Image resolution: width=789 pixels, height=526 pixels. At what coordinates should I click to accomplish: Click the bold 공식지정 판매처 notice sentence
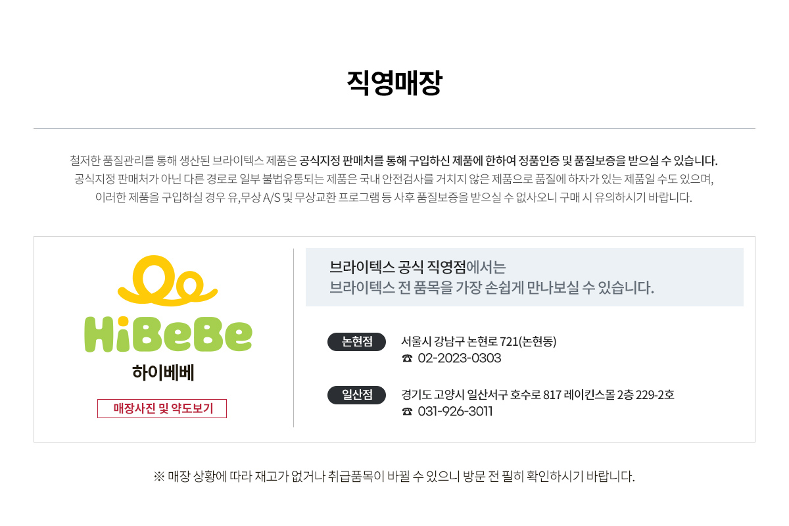(x=509, y=160)
